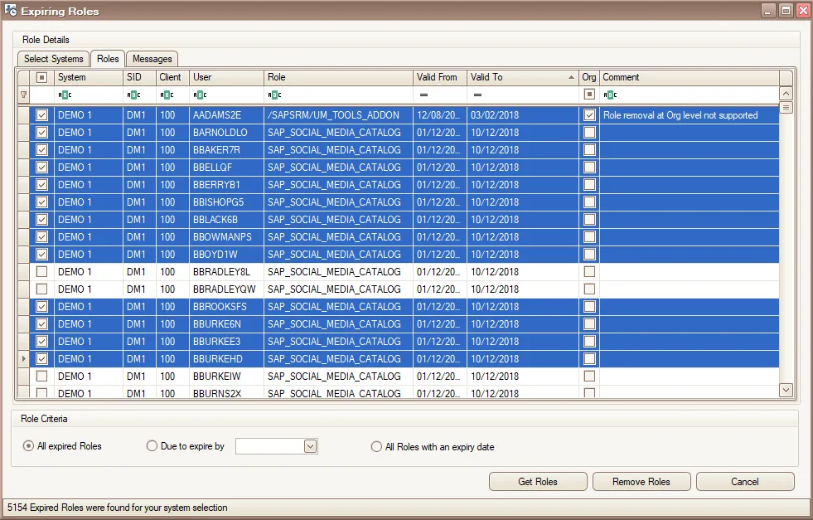This screenshot has height=520, width=813.
Task: Click the BBURKE6N user cell
Action: (x=226, y=323)
